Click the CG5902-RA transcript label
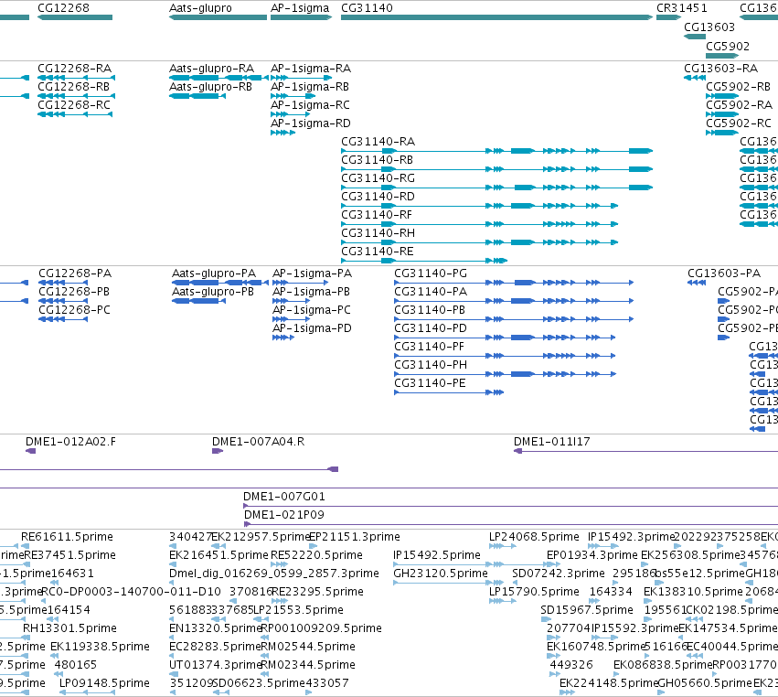Viewport: 778px width, 697px height. (740, 105)
